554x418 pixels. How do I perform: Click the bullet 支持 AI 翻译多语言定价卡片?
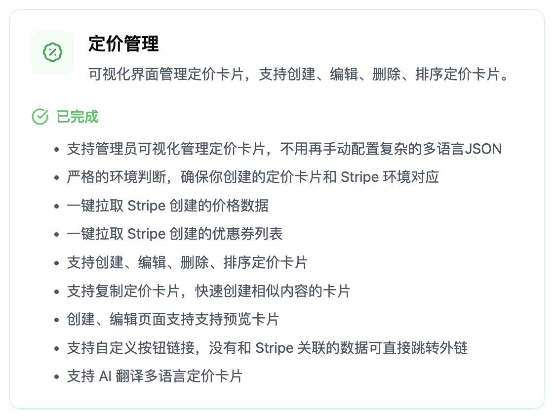click(x=155, y=376)
